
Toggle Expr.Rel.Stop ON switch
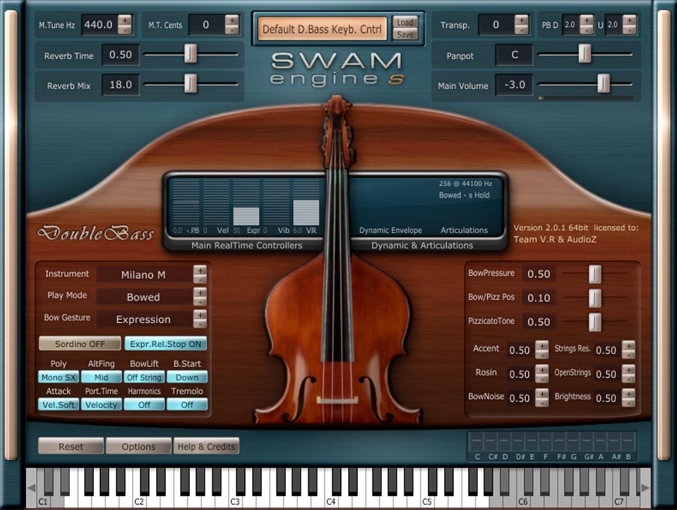(166, 344)
